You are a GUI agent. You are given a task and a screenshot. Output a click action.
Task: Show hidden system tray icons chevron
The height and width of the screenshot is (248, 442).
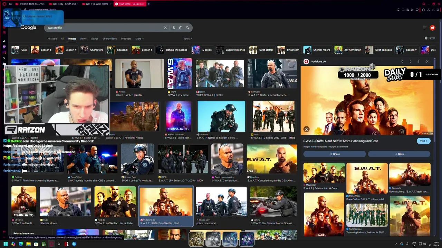pyautogui.click(x=396, y=244)
